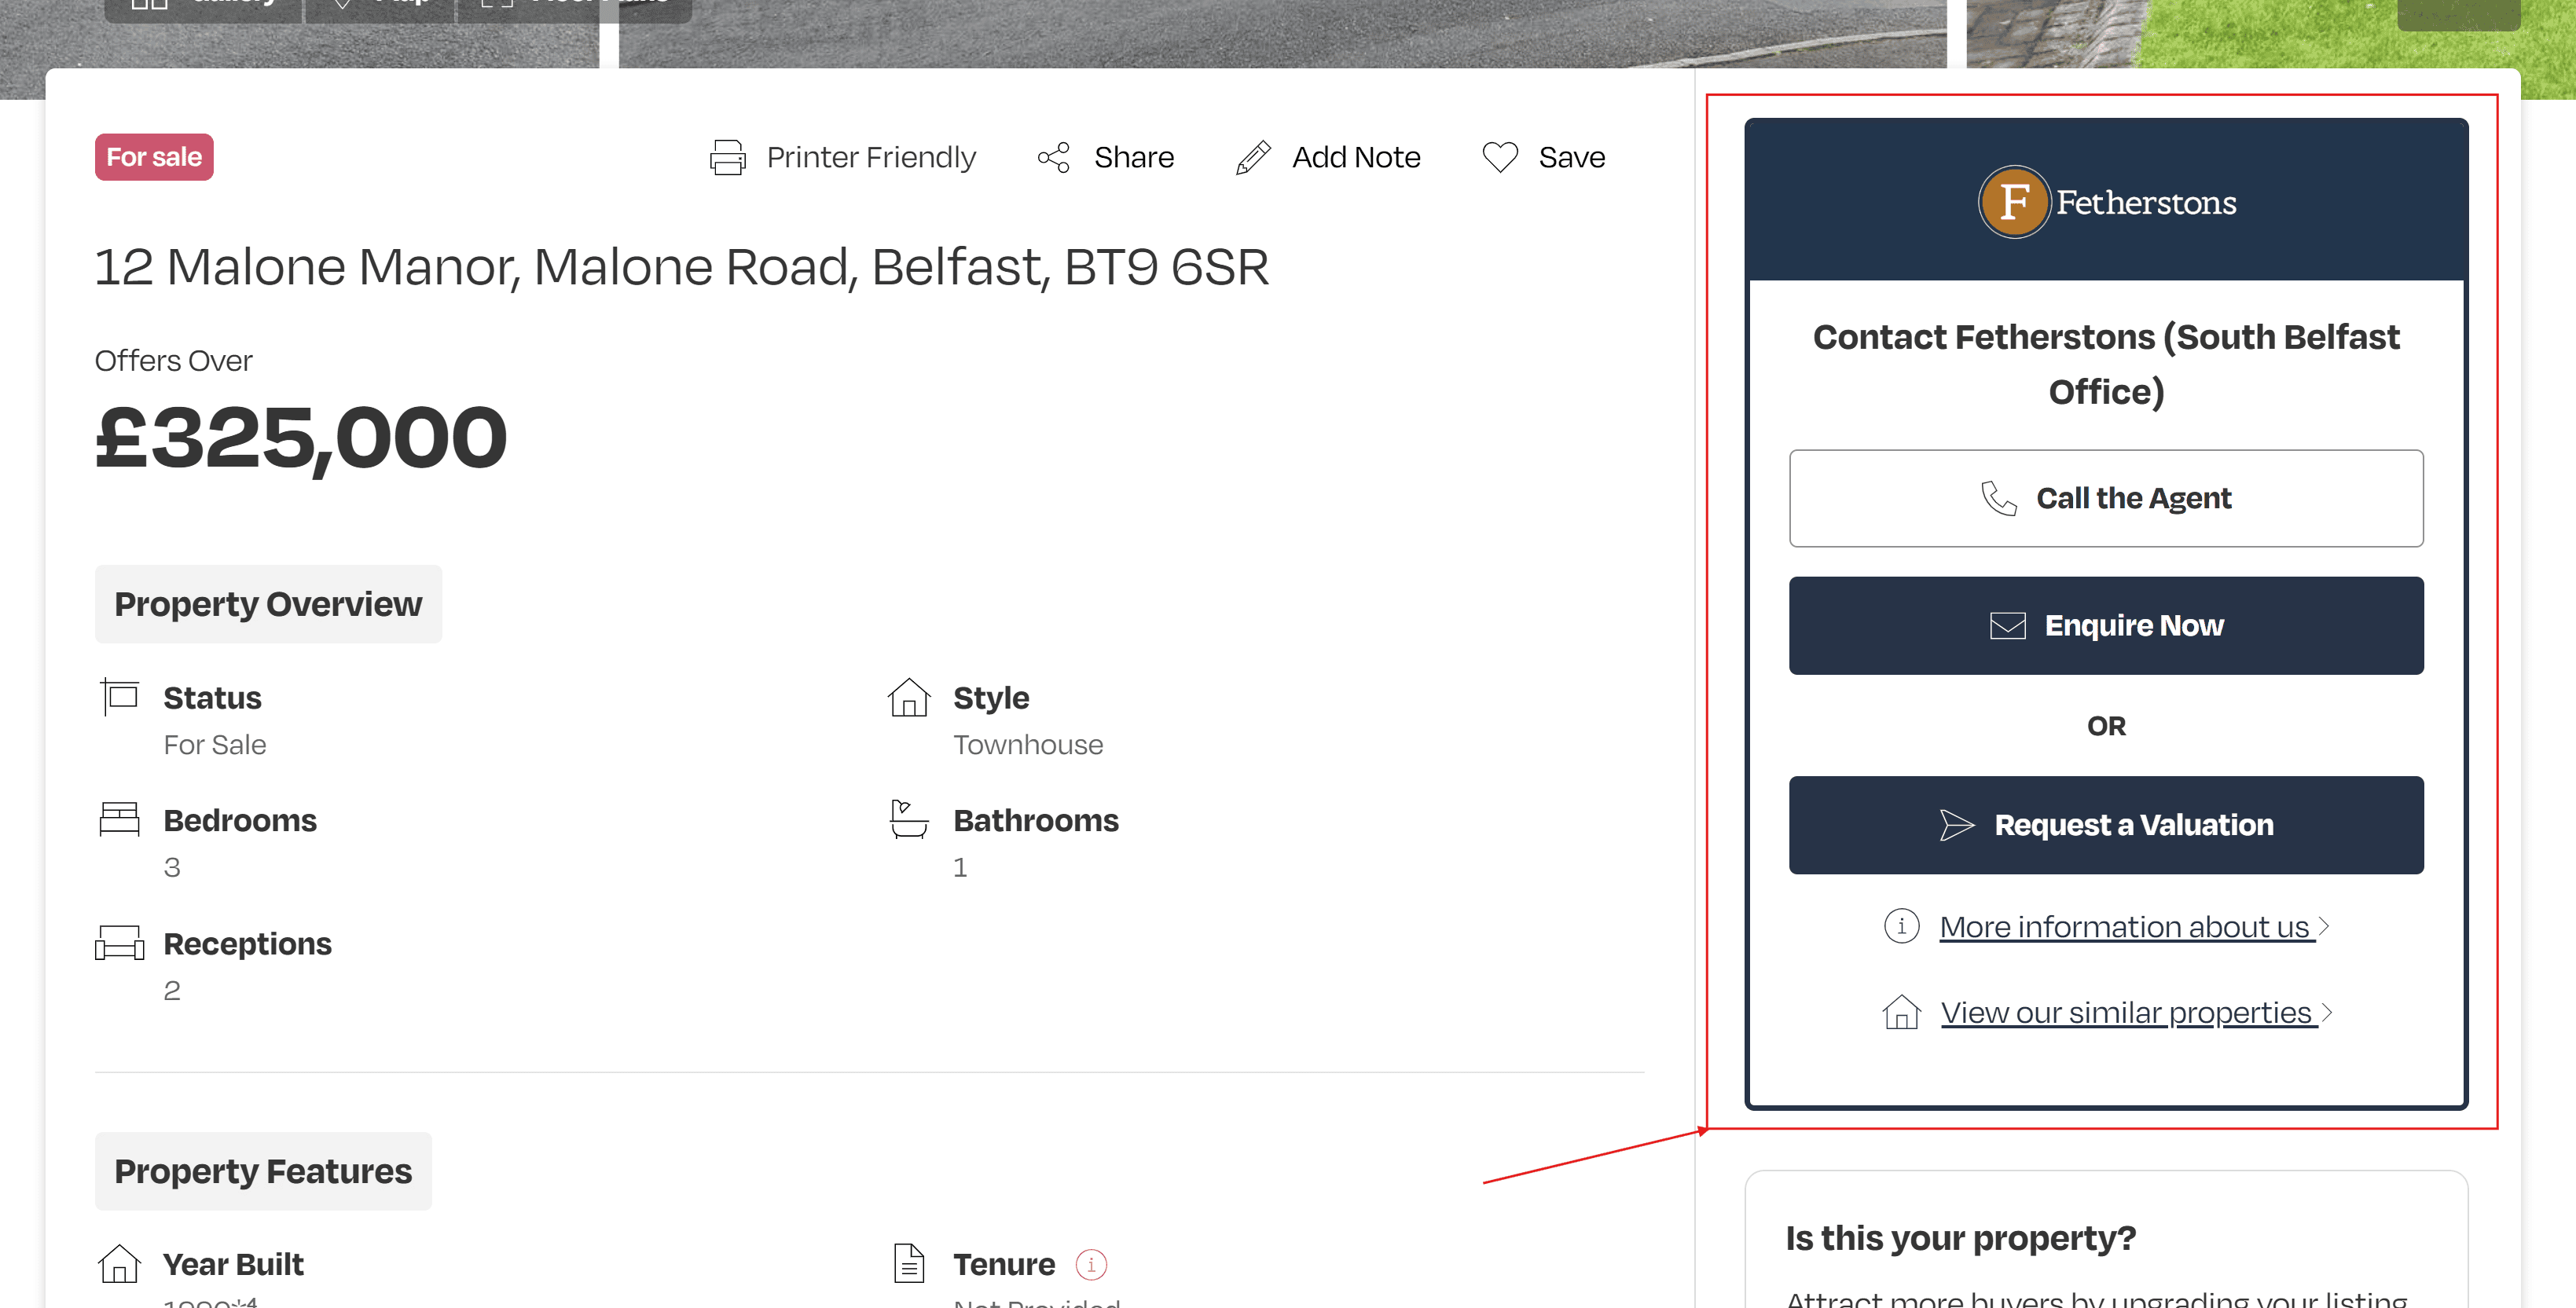Click the Fetherstons agent logo
The height and width of the screenshot is (1308, 2576).
tap(2106, 202)
